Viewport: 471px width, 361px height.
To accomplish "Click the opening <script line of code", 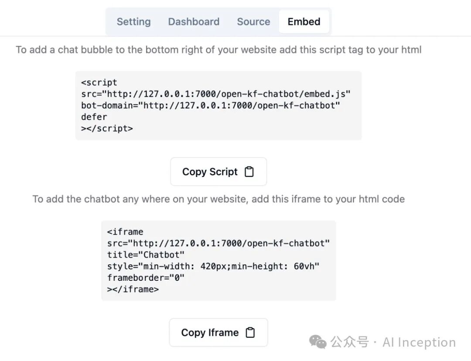I will click(x=99, y=82).
